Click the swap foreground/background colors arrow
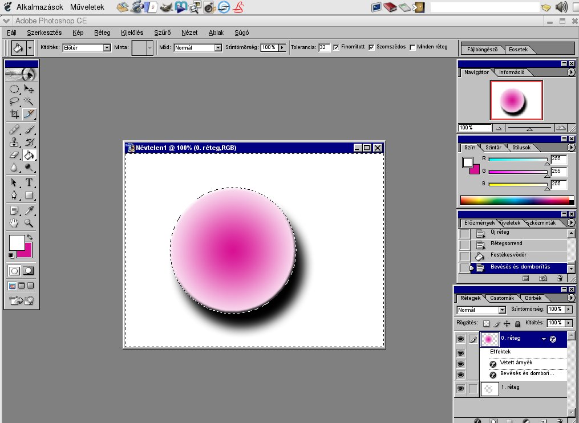Viewport: 579px width, 423px height. pos(30,237)
